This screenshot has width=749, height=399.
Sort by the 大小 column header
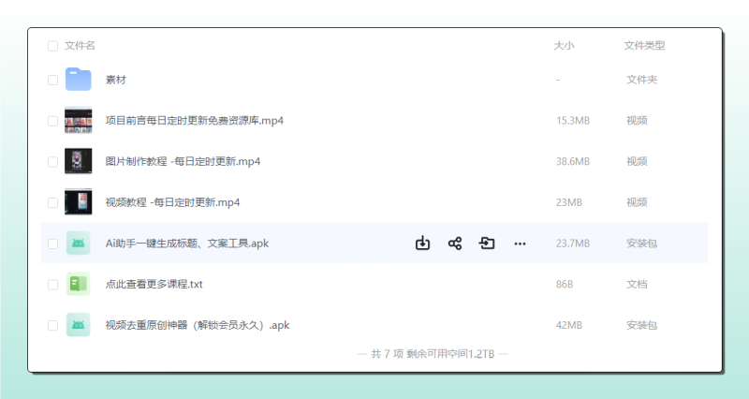click(x=564, y=45)
